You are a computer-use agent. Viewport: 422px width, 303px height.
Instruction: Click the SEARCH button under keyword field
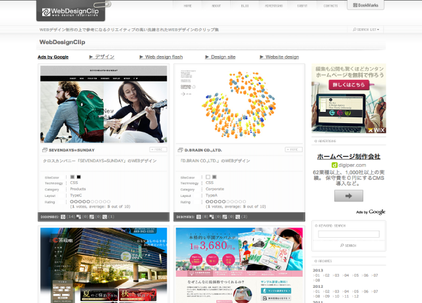coord(348,246)
